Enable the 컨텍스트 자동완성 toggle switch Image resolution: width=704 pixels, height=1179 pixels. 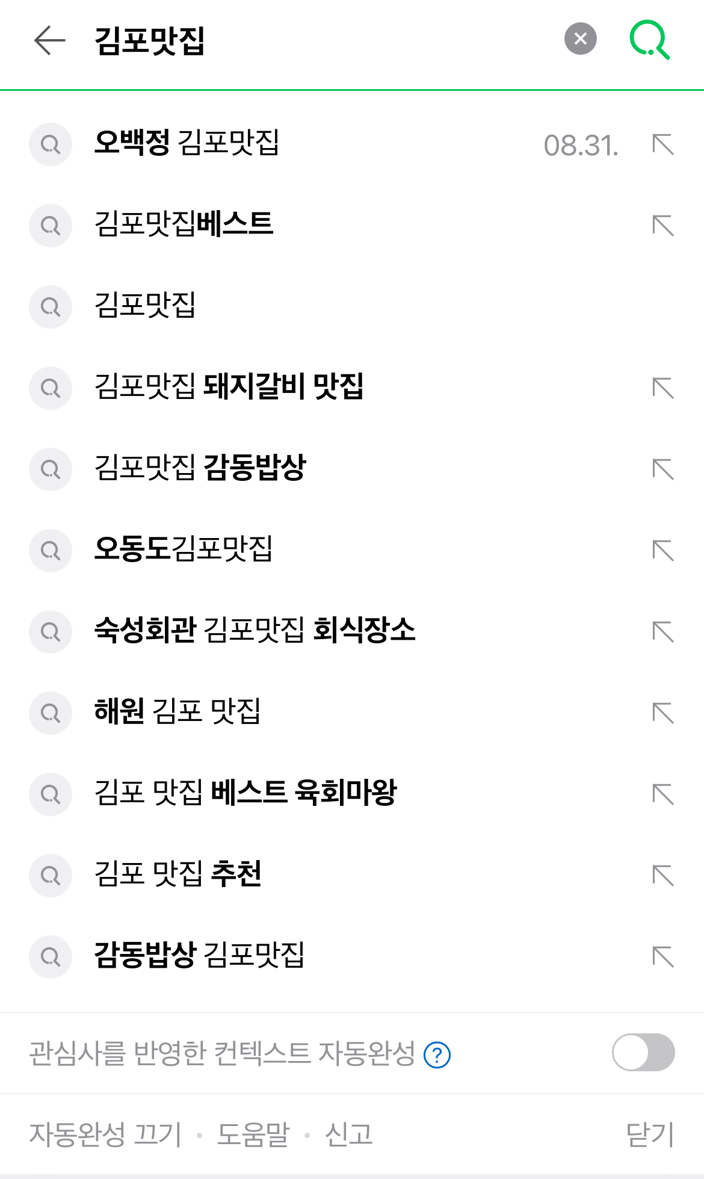(643, 1053)
